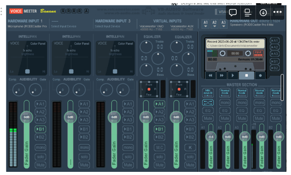Image resolution: width=291 pixels, height=175 pixels.
Task: Enable B1 bus on Hardware Input 1
Action: point(40,129)
